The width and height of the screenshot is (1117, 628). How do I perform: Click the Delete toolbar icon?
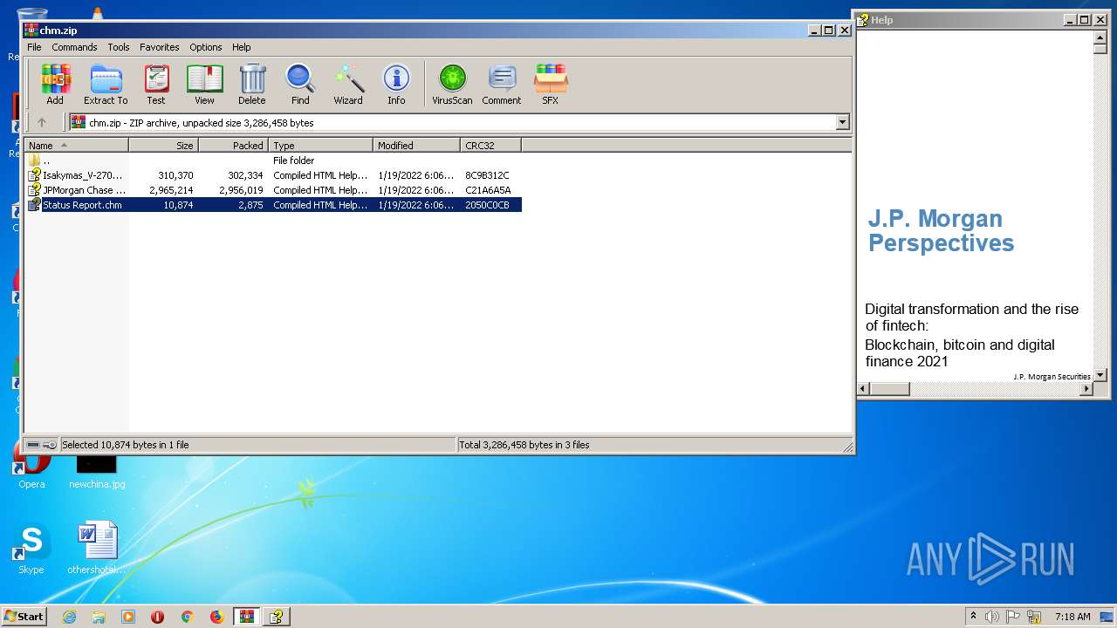[x=252, y=85]
